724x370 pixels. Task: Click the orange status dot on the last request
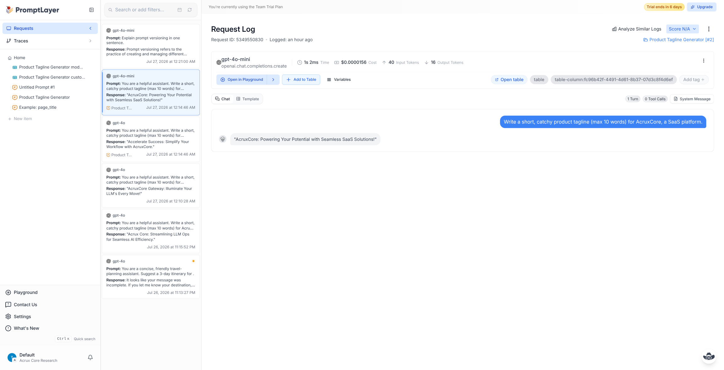pos(193,261)
